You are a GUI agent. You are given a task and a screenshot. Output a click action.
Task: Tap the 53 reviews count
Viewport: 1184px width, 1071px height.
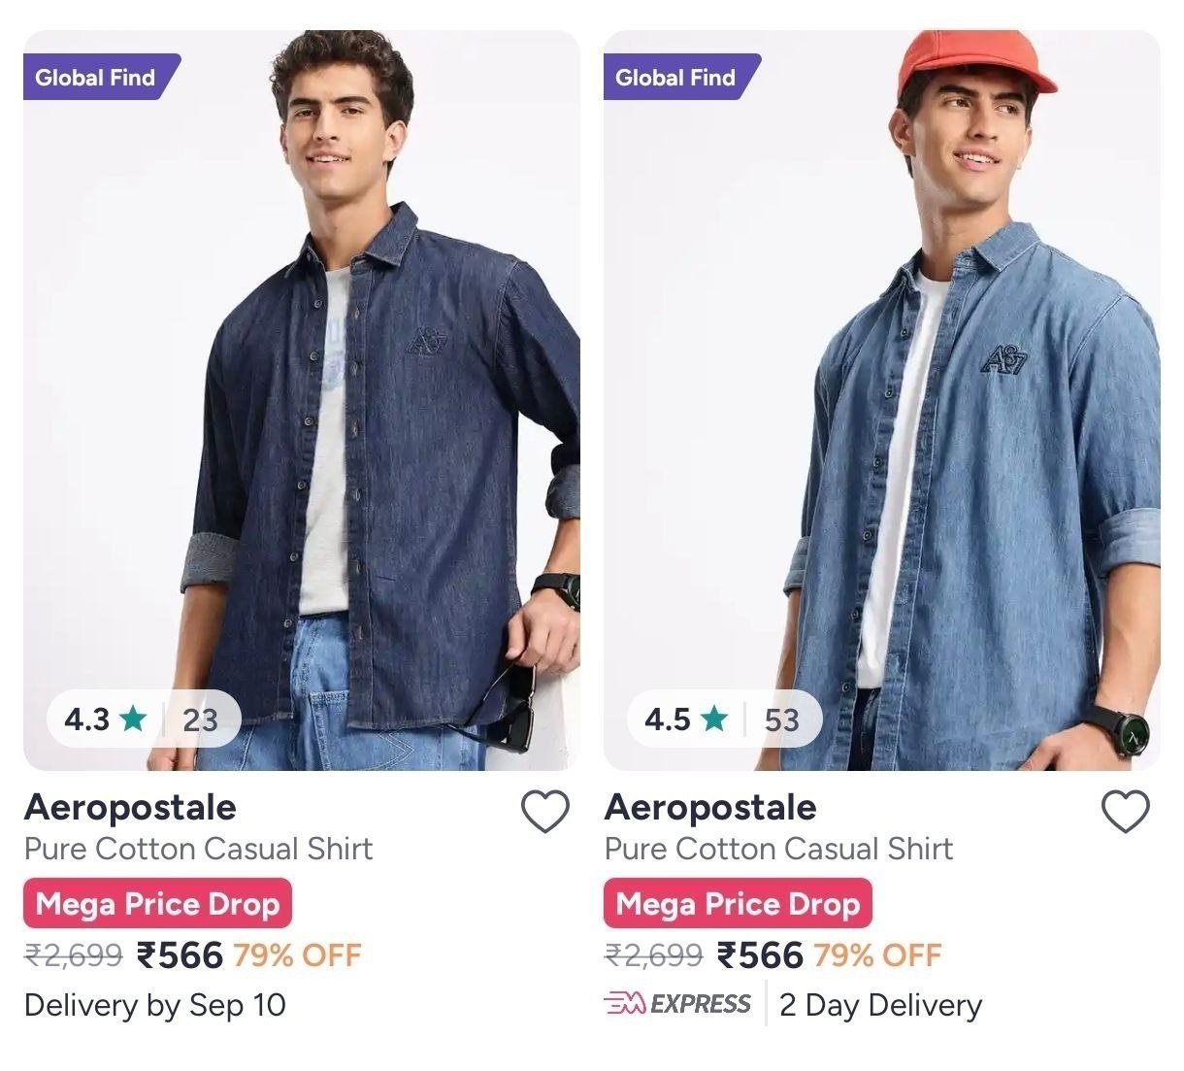(x=781, y=720)
